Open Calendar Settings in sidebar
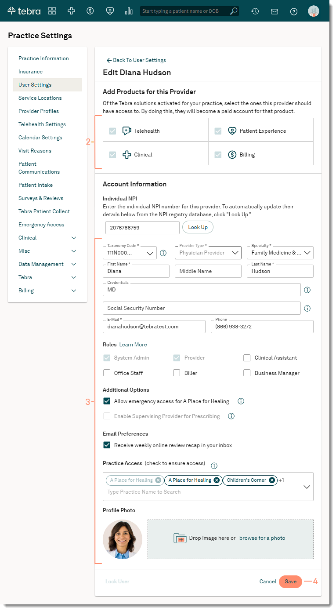This screenshot has height=611, width=336. (x=40, y=138)
